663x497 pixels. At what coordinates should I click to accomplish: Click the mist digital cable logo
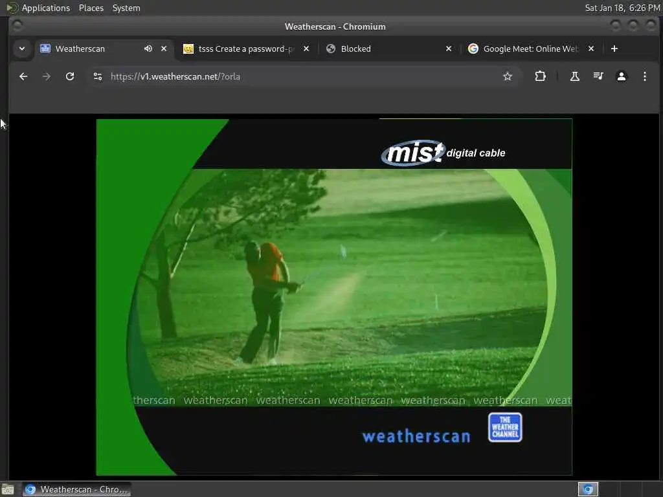point(443,153)
